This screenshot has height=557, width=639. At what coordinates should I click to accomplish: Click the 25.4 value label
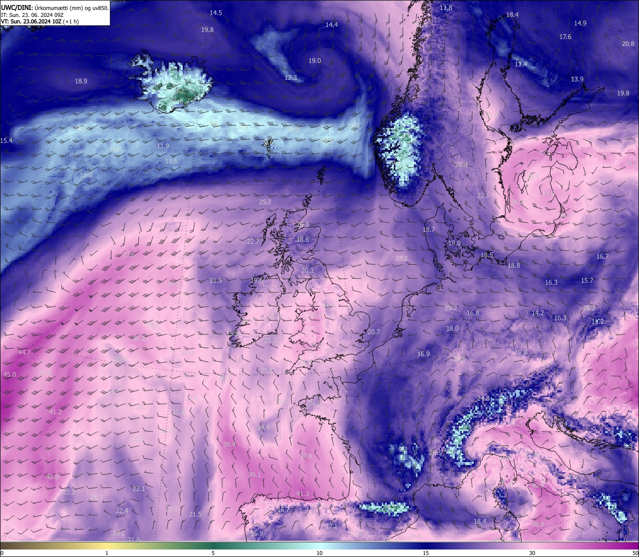461,165
